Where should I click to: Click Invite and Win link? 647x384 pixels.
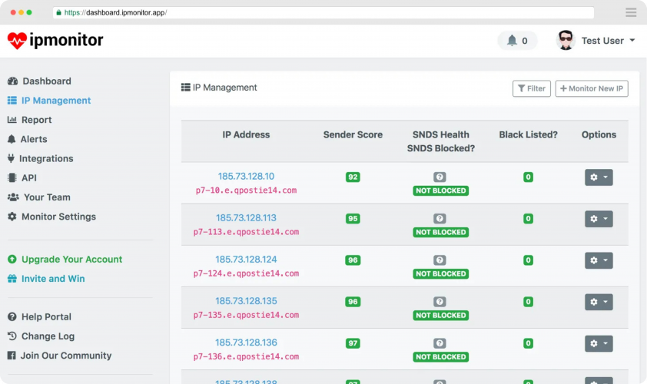[53, 279]
